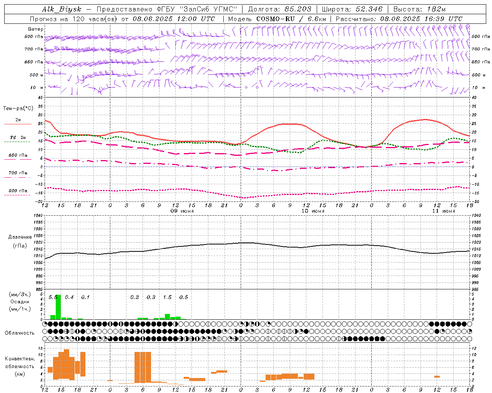The height and width of the screenshot is (393, 492).
Task: Click the Конвективн. облачность label
Action: point(20,363)
